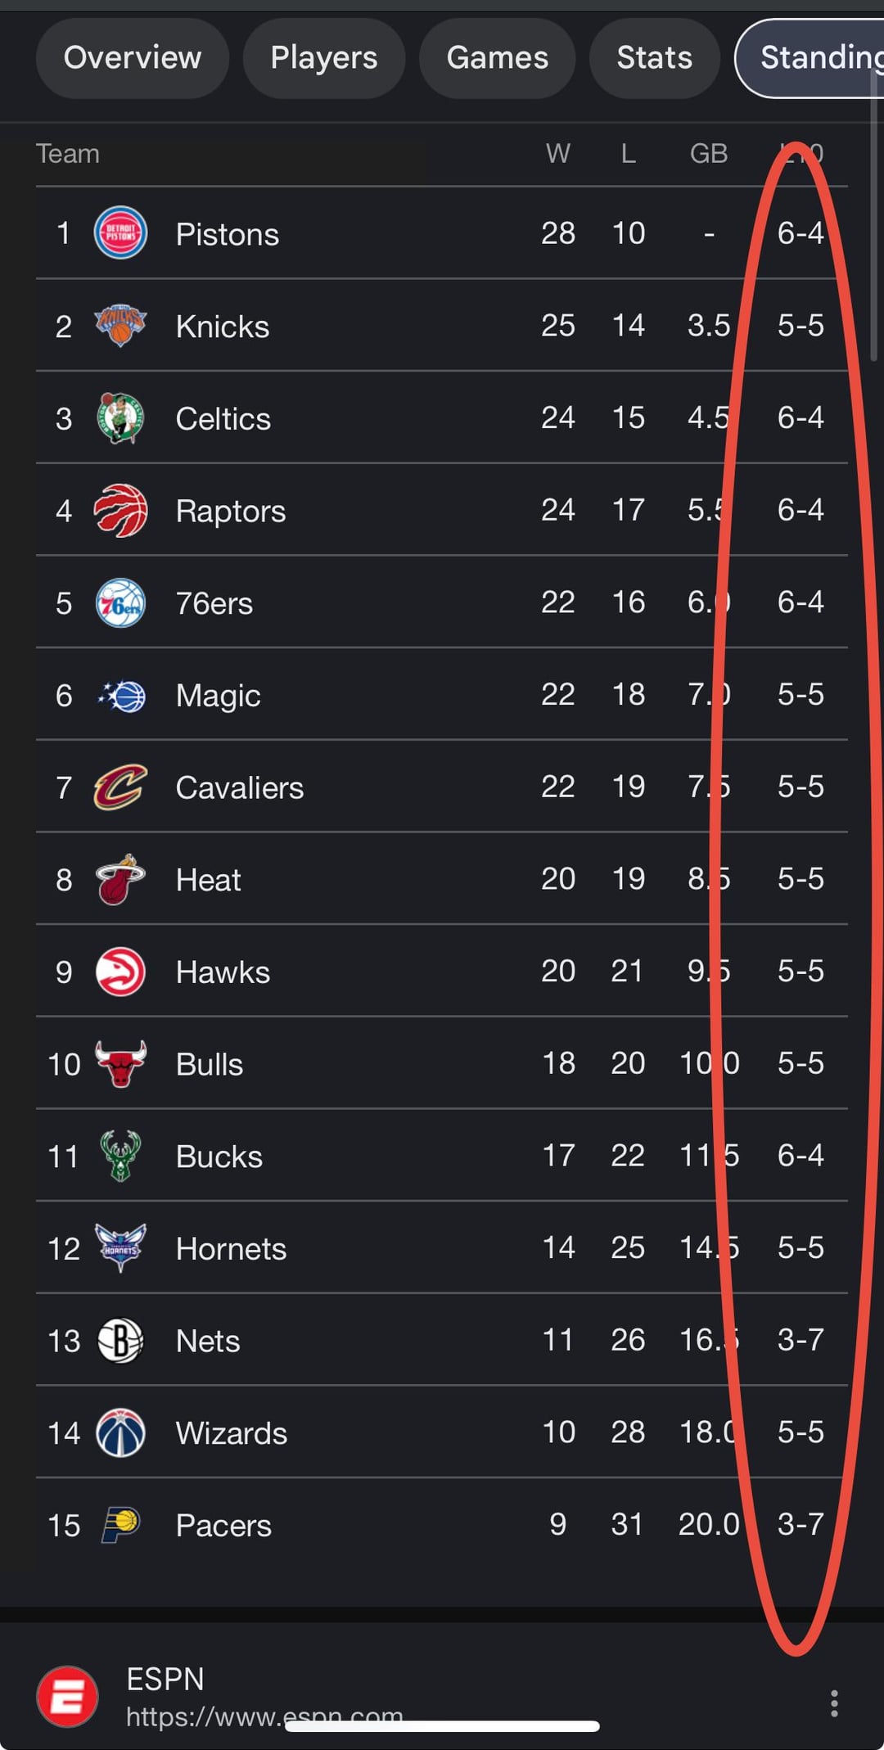884x1750 pixels.
Task: Open the Magic team name link
Action: tap(218, 696)
